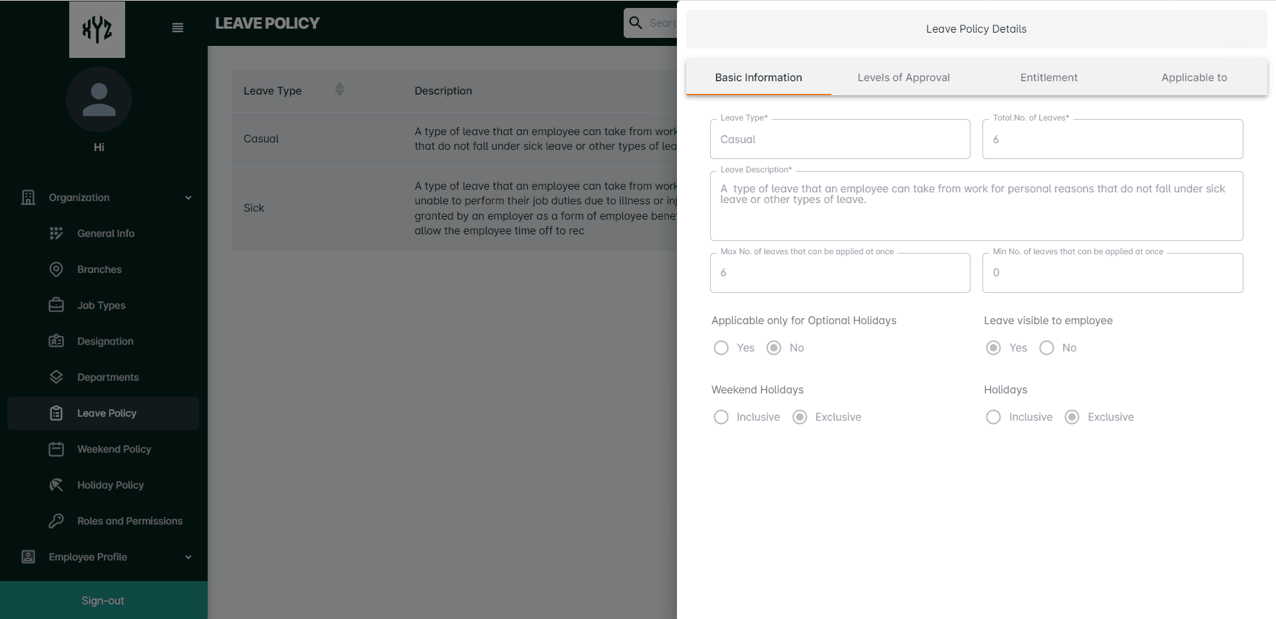Click the Sign-out button
The height and width of the screenshot is (619, 1276).
coord(103,600)
